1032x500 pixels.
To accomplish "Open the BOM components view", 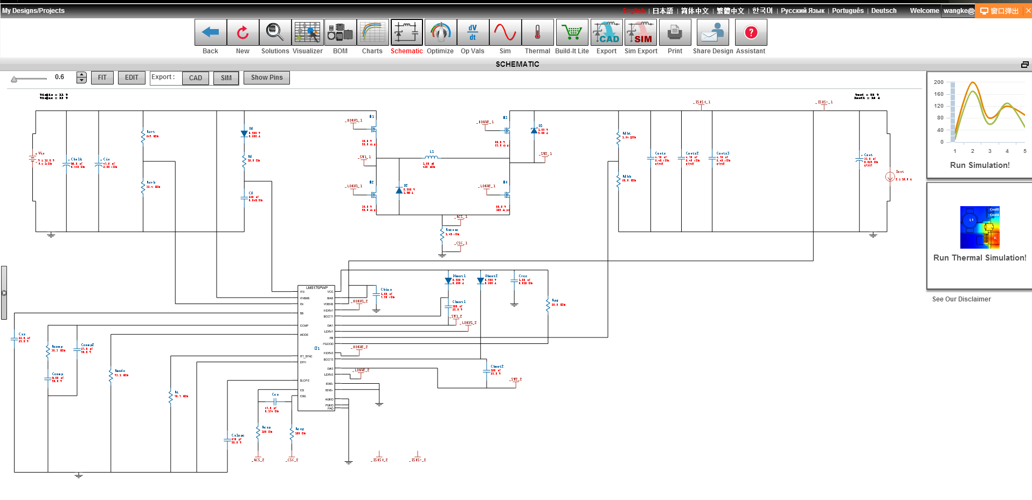I will click(x=340, y=33).
